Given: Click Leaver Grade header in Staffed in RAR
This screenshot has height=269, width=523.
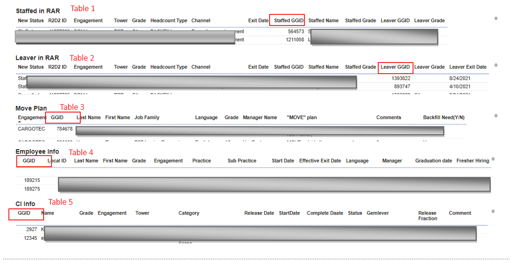Looking at the screenshot, I should 430,21.
